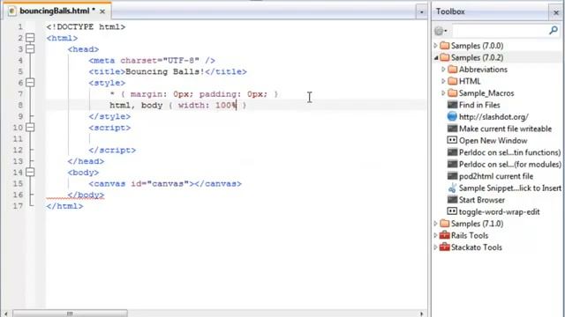Expand the Sample_Macros folder
The height and width of the screenshot is (317, 565).
click(443, 93)
